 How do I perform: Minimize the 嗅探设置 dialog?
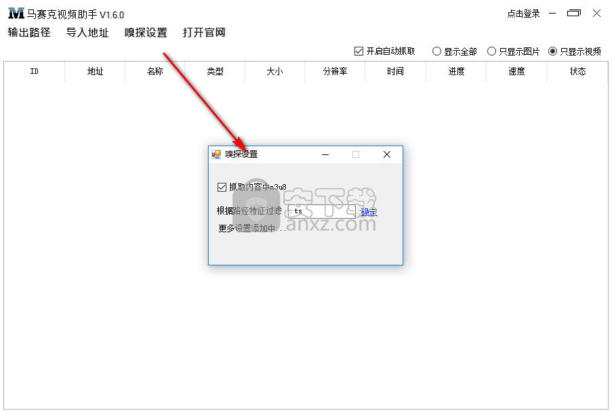point(325,154)
